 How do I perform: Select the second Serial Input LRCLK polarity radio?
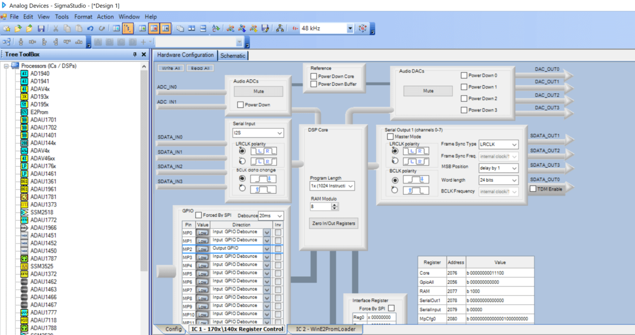(x=242, y=160)
